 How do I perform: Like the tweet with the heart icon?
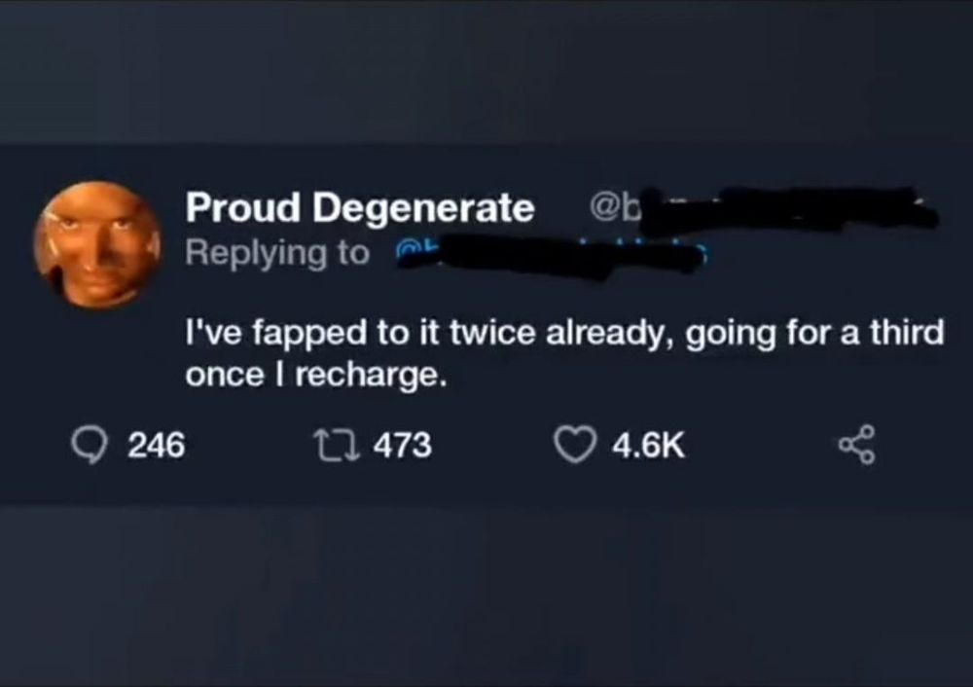click(x=573, y=446)
